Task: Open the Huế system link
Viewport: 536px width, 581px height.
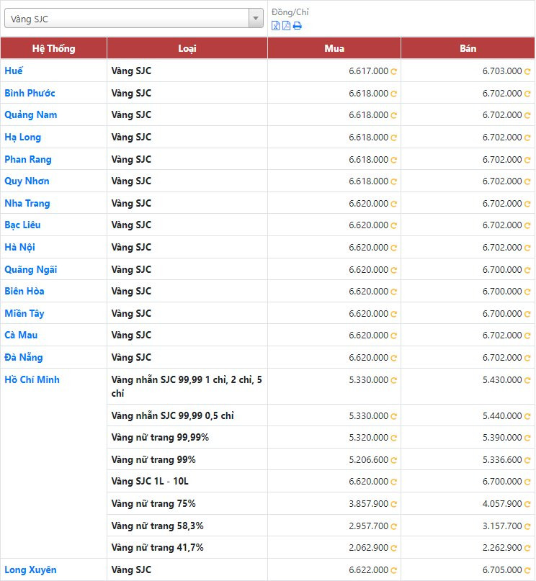Action: point(14,71)
